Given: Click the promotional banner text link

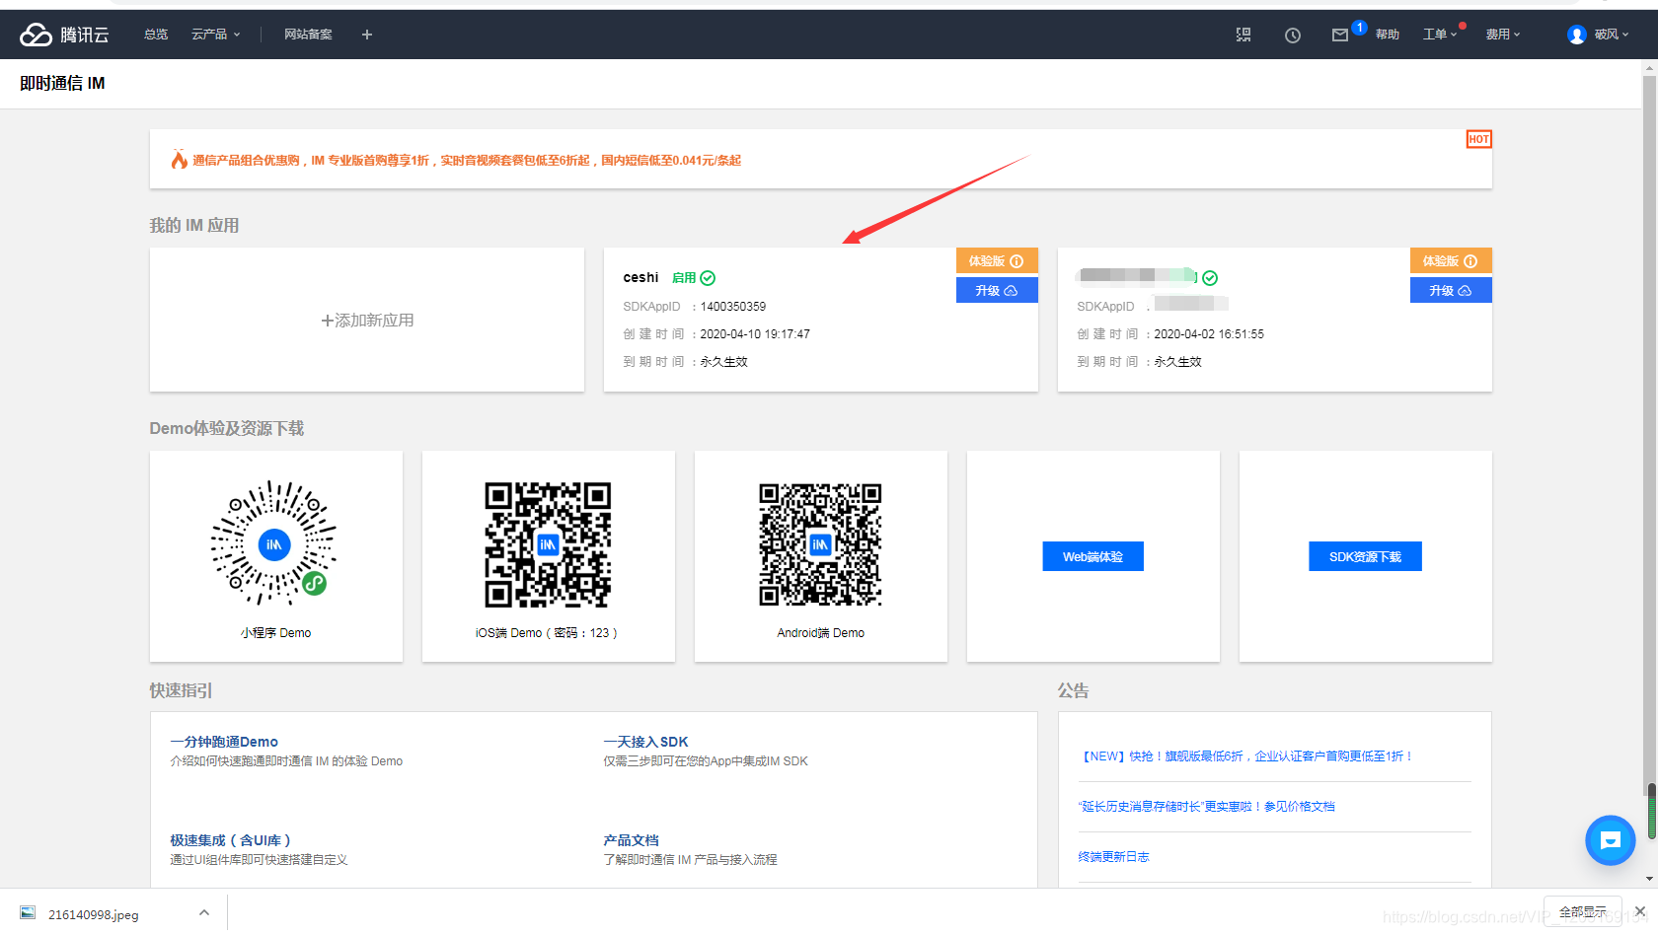Looking at the screenshot, I should tap(467, 160).
